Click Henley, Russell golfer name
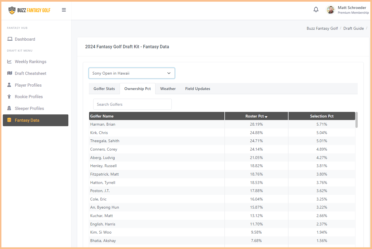372x249 pixels. pyautogui.click(x=103, y=166)
